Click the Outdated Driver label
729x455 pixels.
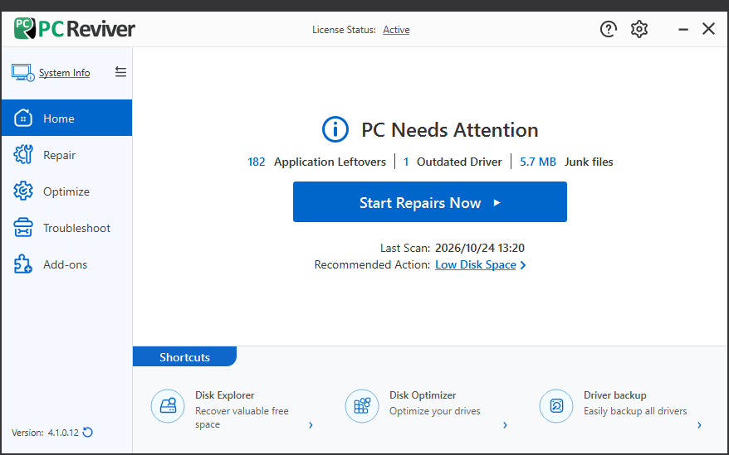pyautogui.click(x=459, y=162)
